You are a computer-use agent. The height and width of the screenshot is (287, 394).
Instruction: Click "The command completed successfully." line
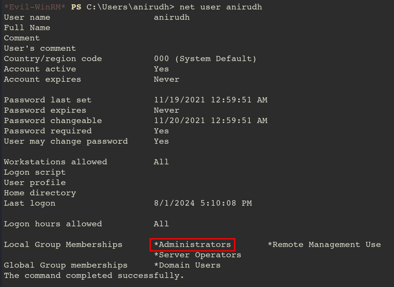click(x=94, y=275)
